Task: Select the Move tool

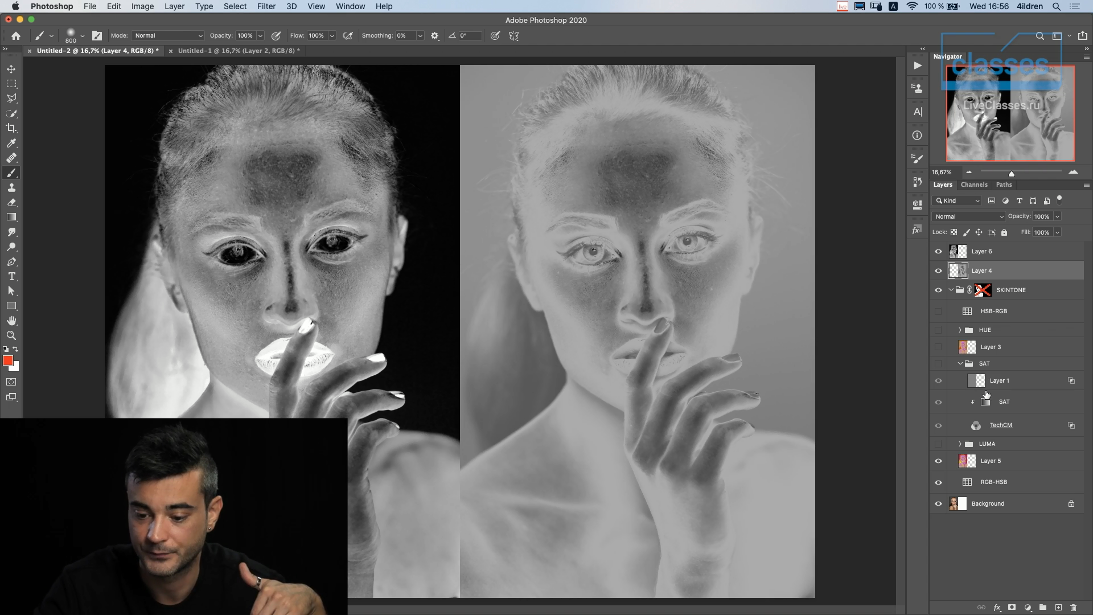Action: 11,69
